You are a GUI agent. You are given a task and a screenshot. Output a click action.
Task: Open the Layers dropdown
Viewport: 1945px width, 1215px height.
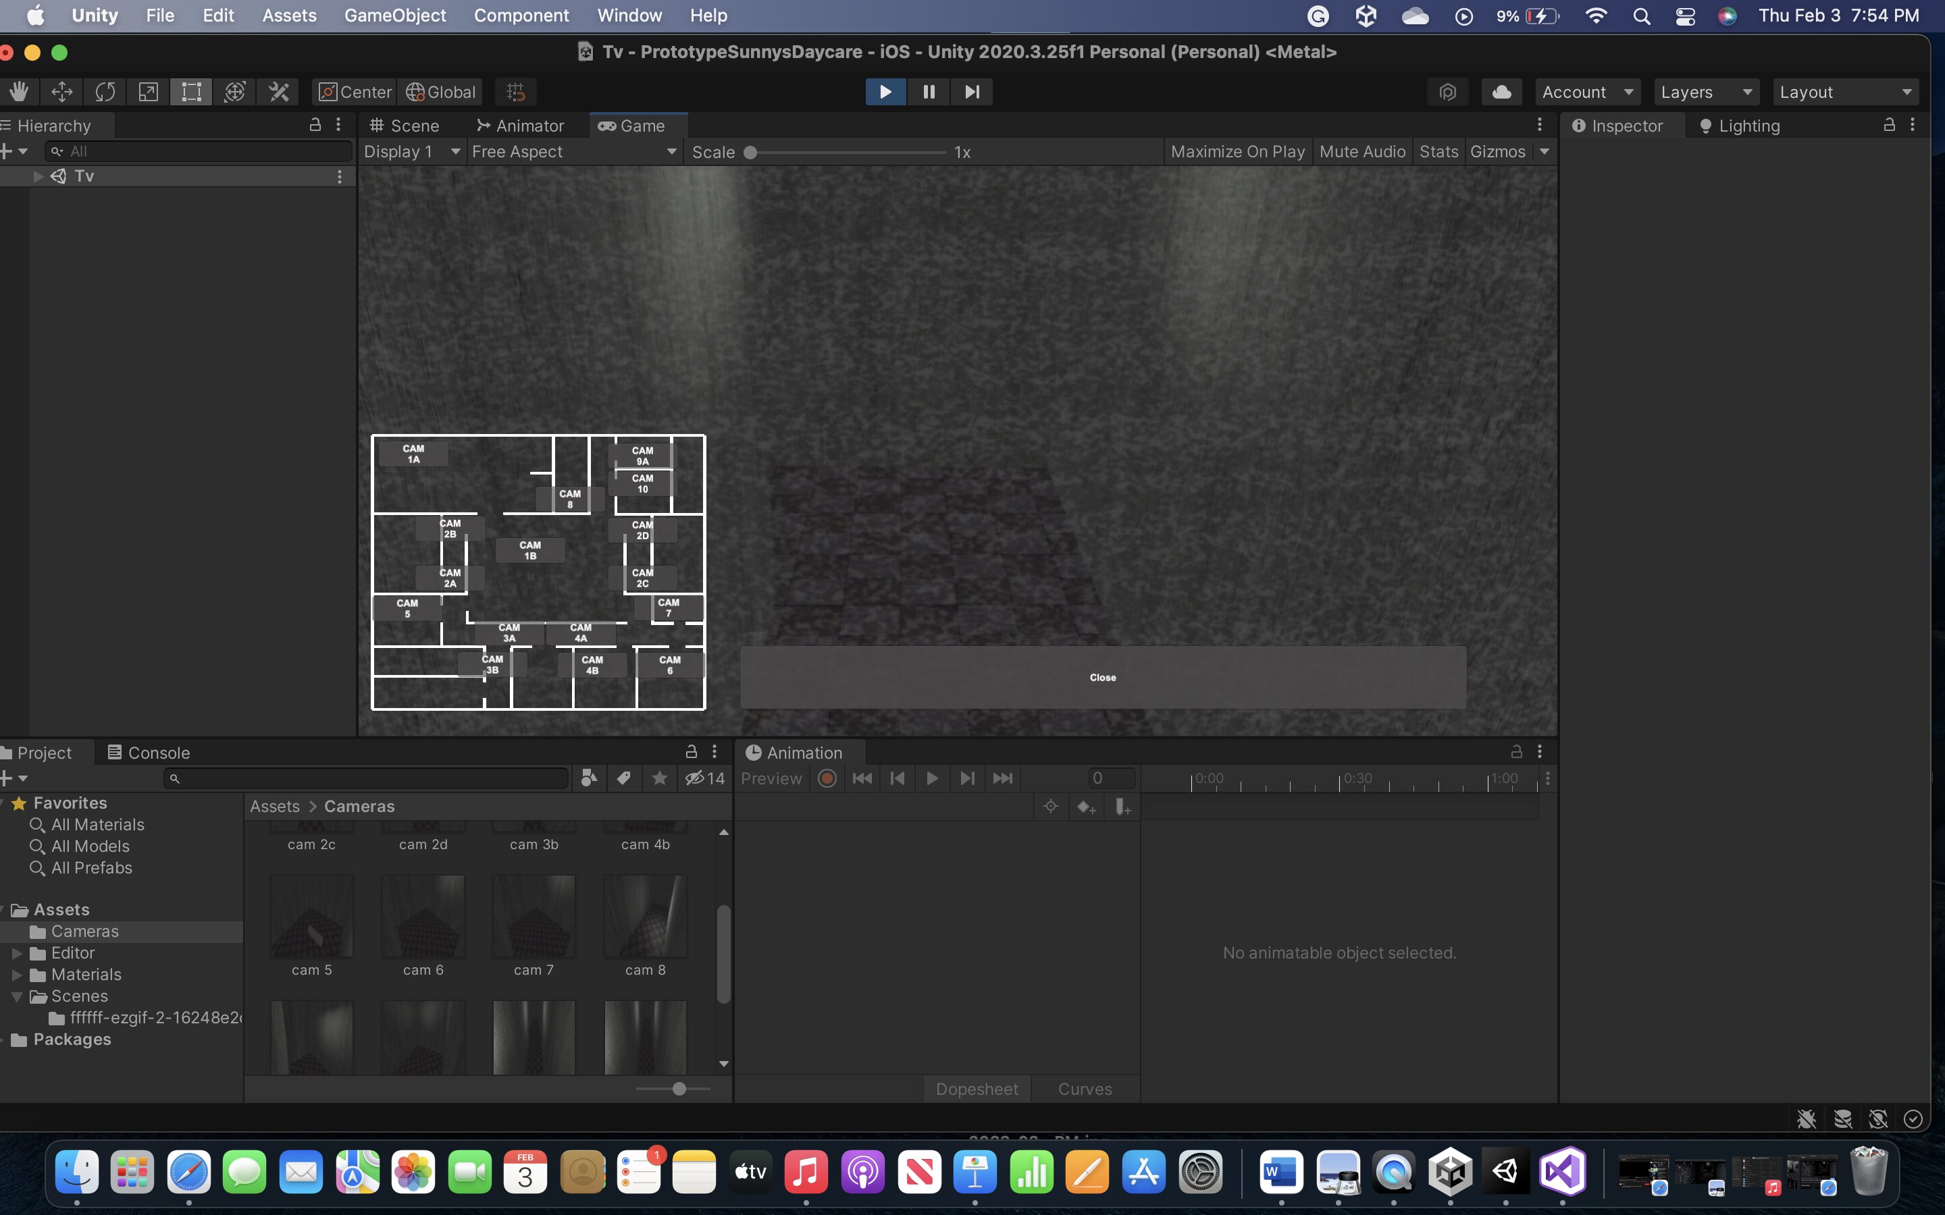(x=1705, y=92)
